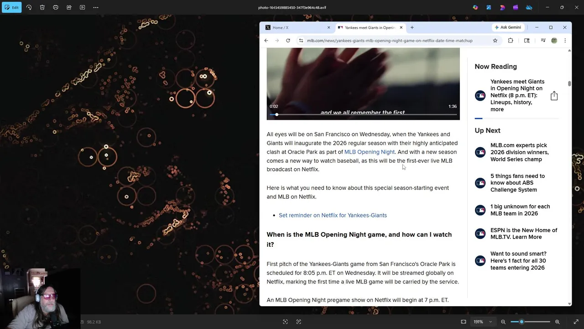Click the photo filename in Photos title bar
Image resolution: width=584 pixels, height=329 pixels.
(292, 7)
